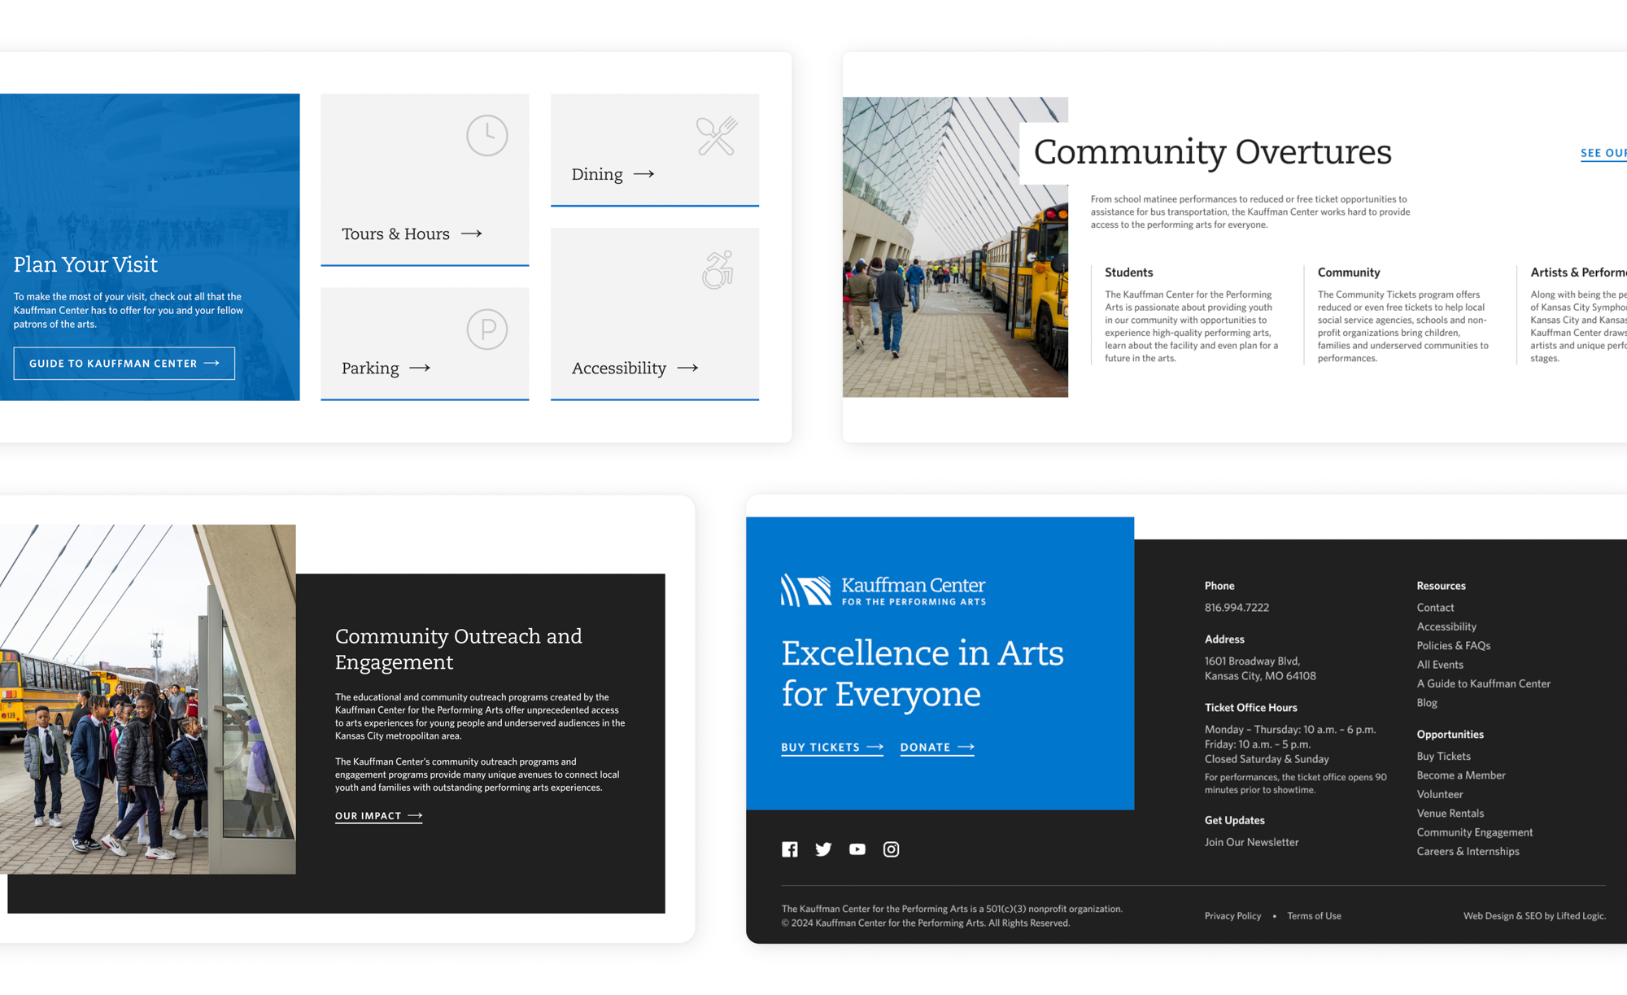
Task: Click the Community column heading
Action: point(1349,273)
